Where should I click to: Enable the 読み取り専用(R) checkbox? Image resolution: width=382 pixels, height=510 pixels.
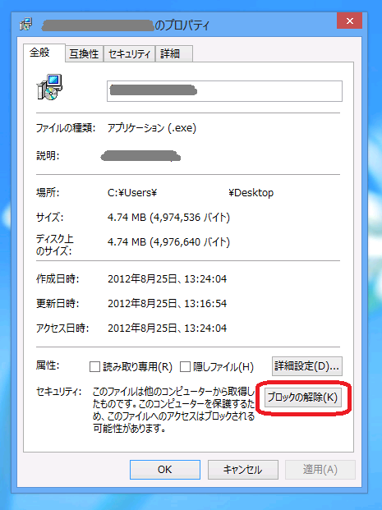pyautogui.click(x=94, y=367)
